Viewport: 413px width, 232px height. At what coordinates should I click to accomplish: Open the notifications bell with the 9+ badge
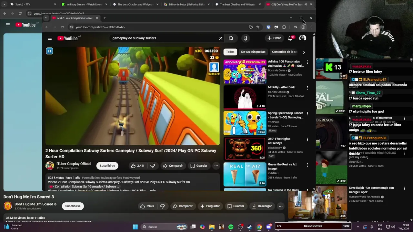pyautogui.click(x=290, y=38)
